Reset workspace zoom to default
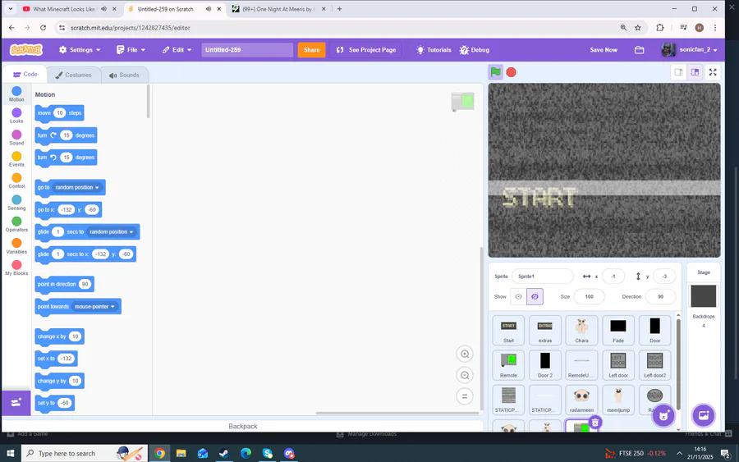739x462 pixels. pyautogui.click(x=465, y=396)
